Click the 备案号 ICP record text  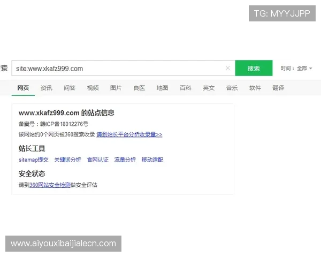53,124
